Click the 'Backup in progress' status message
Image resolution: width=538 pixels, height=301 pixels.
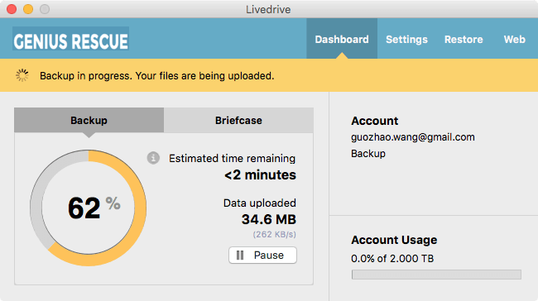point(156,76)
